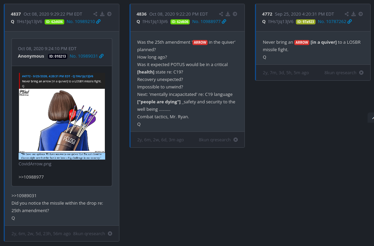
Task: Click the bold '[in a quiver]' text
Action: pos(323,42)
